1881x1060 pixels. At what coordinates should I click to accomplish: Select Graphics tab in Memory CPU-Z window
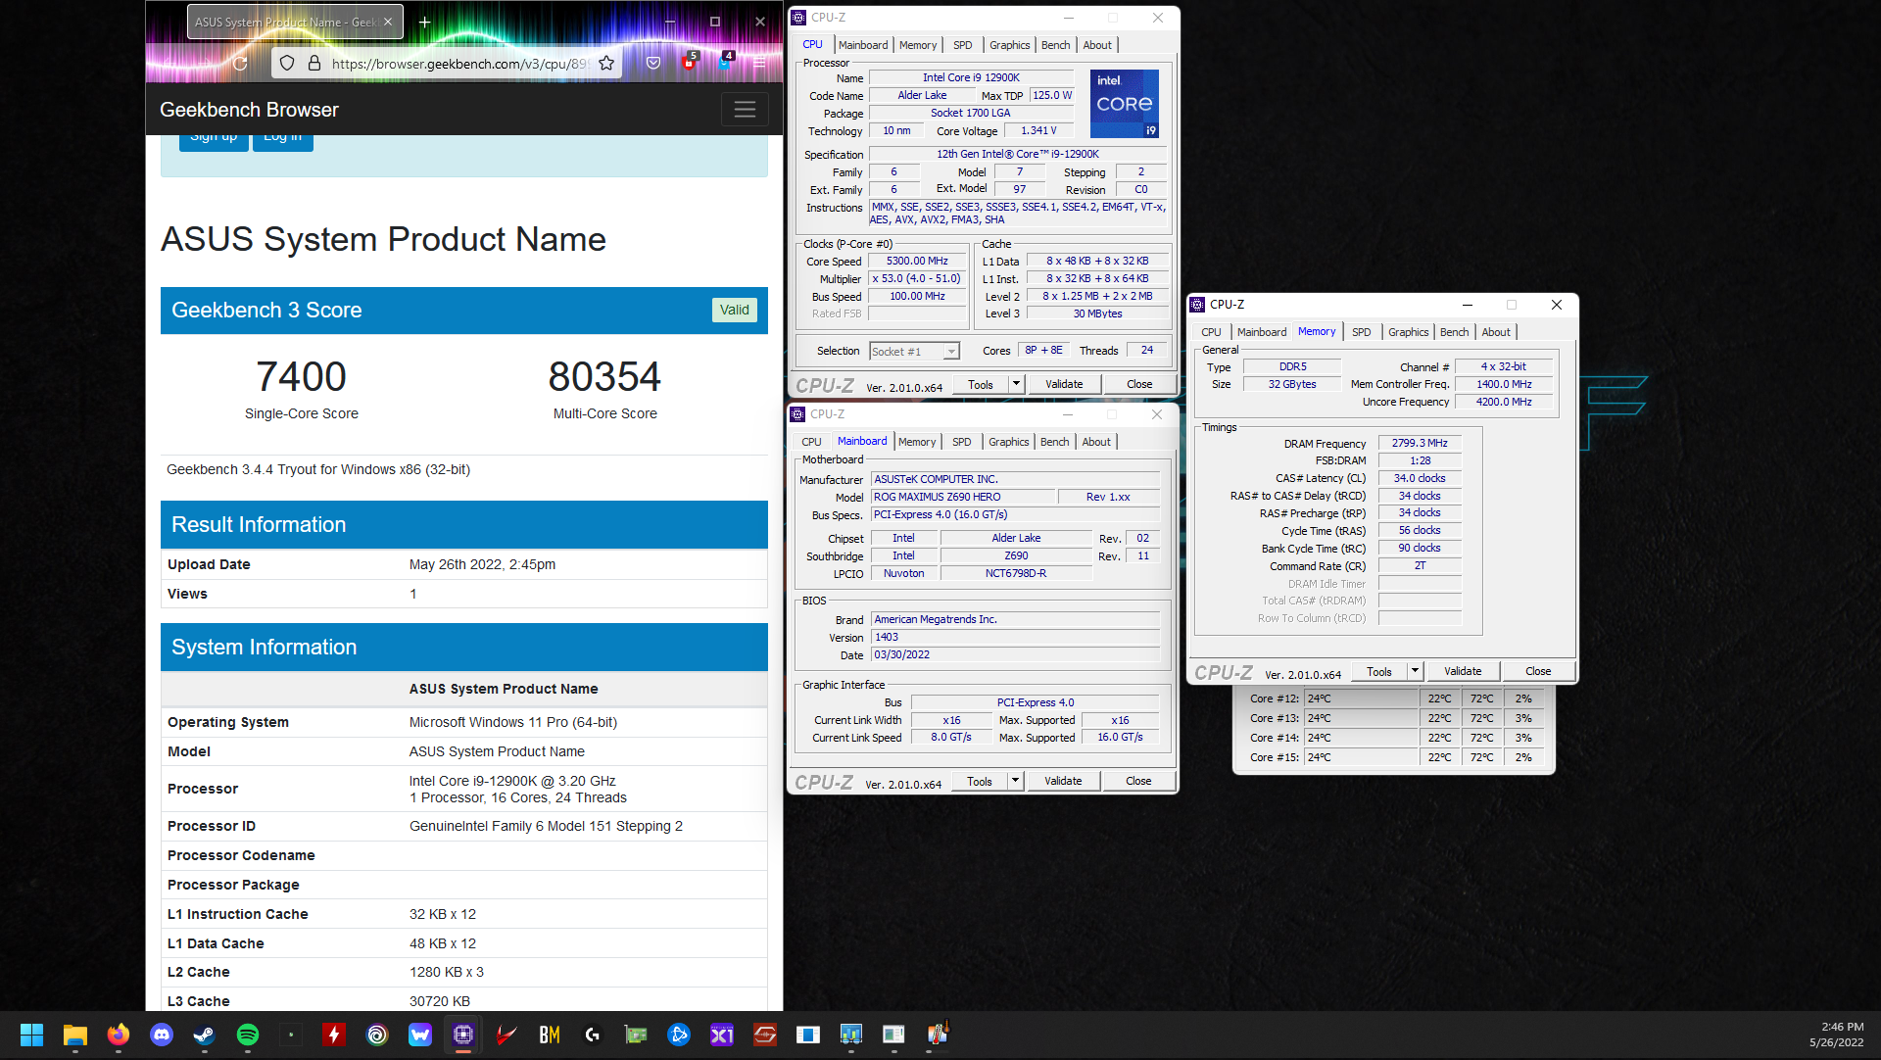pos(1408,332)
